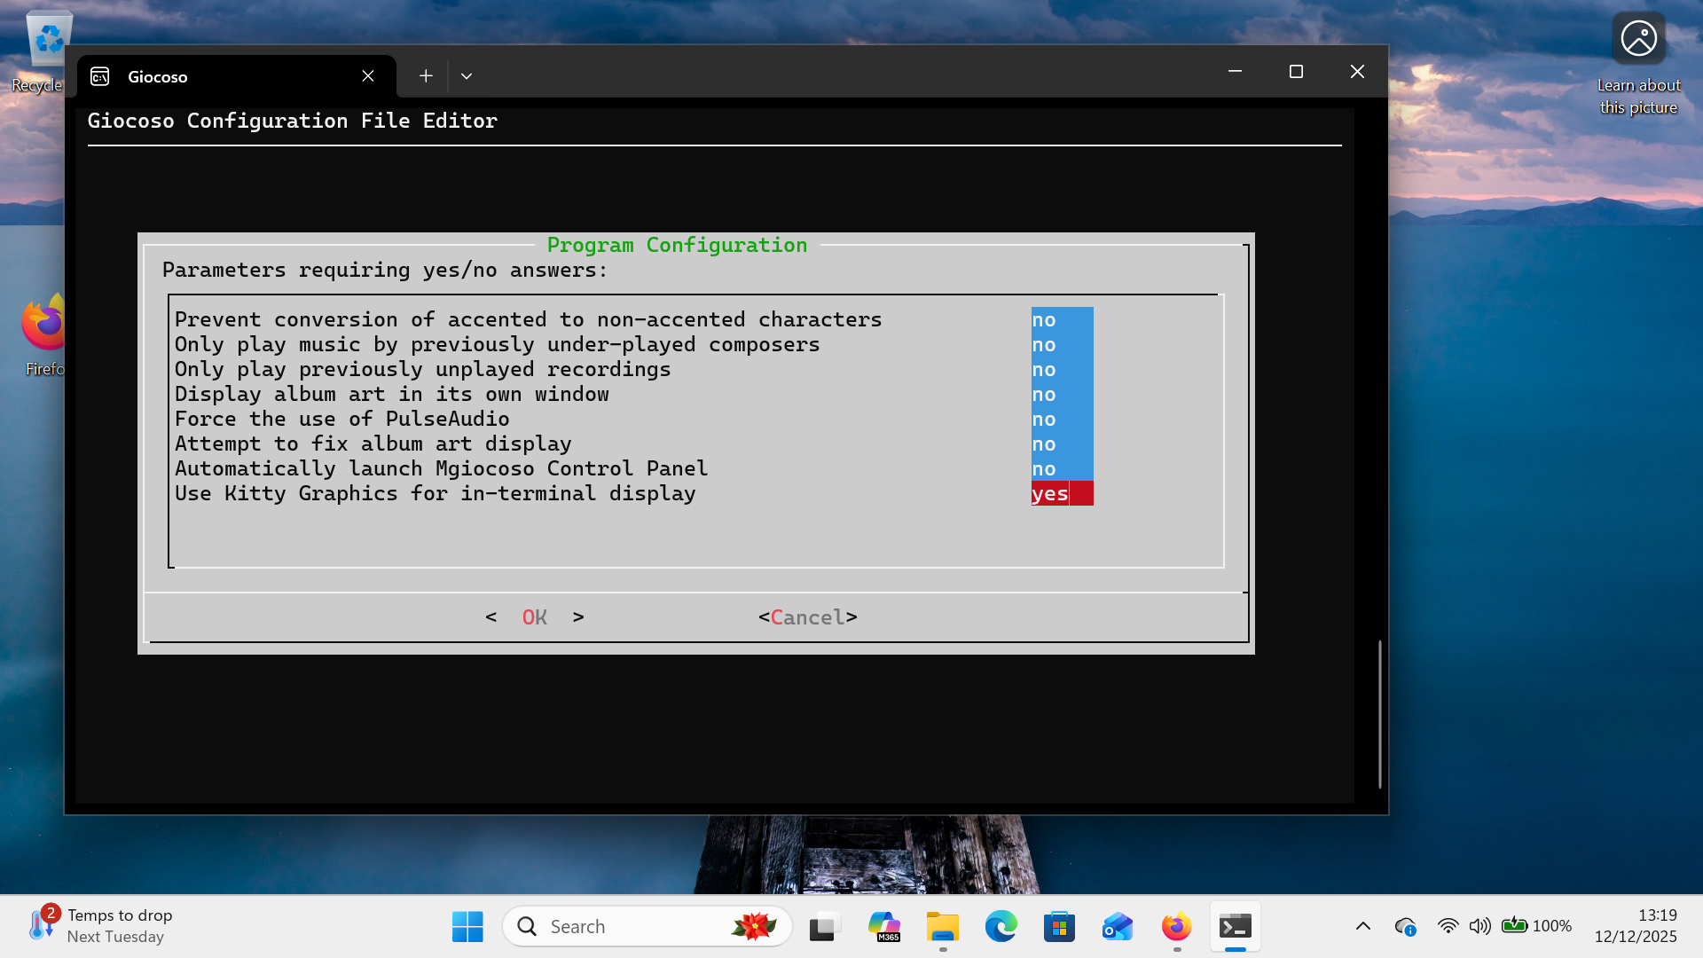Expand hidden icons in the system tray

(1363, 925)
